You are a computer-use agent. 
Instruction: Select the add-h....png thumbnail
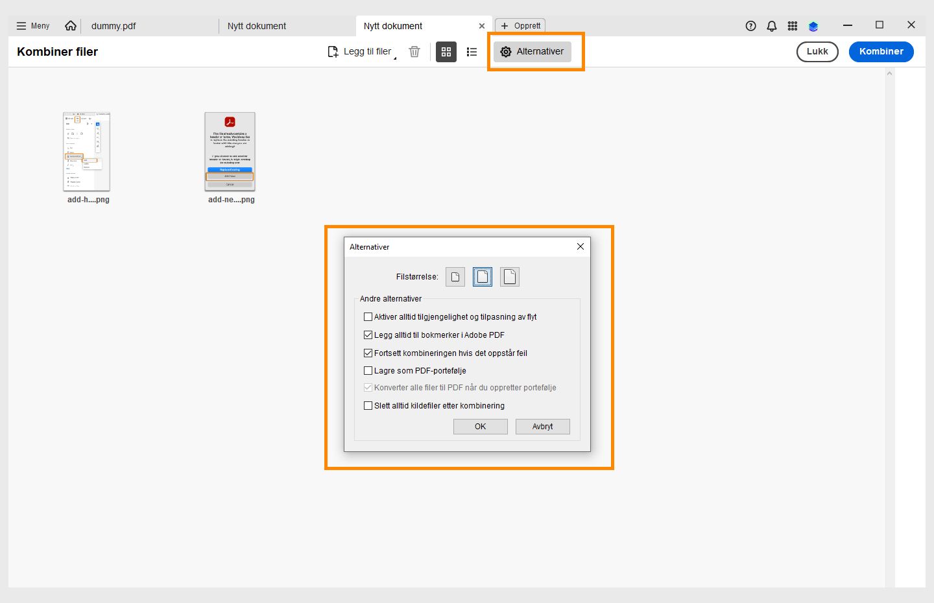point(87,152)
